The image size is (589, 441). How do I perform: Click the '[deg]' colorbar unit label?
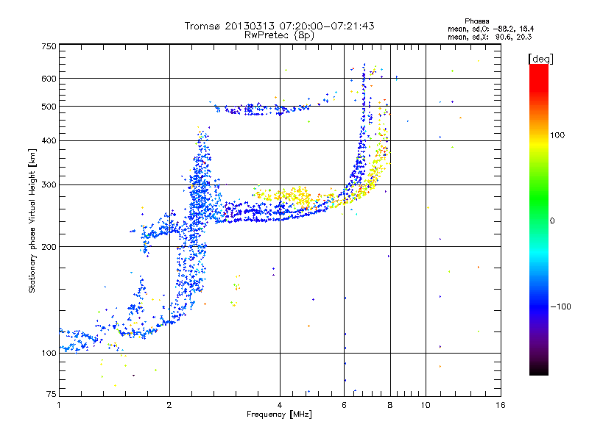pyautogui.click(x=540, y=59)
